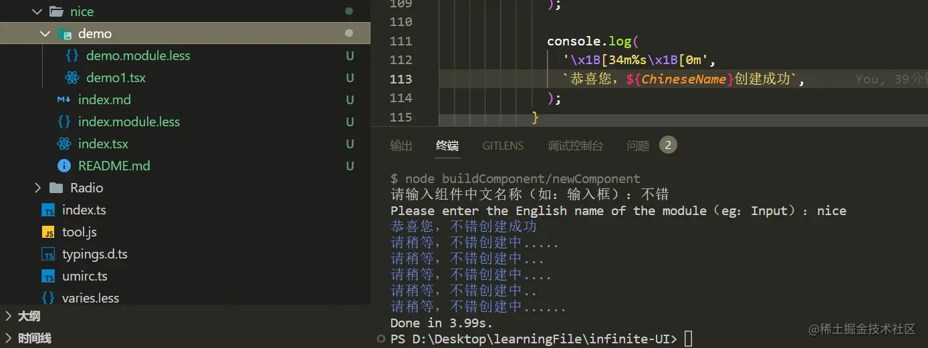
Task: Open index.md file
Action: click(x=104, y=100)
